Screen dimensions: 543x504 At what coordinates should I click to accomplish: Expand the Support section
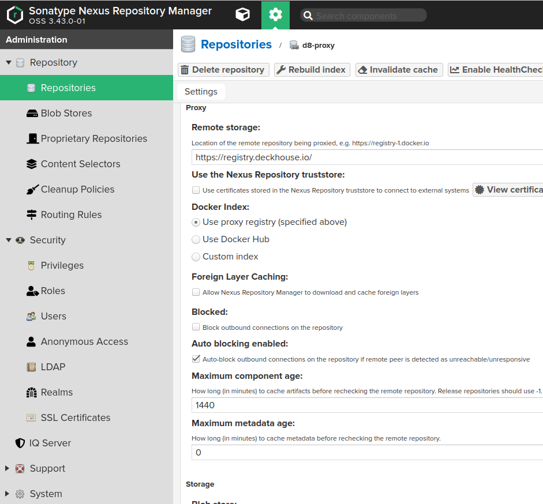(x=8, y=468)
